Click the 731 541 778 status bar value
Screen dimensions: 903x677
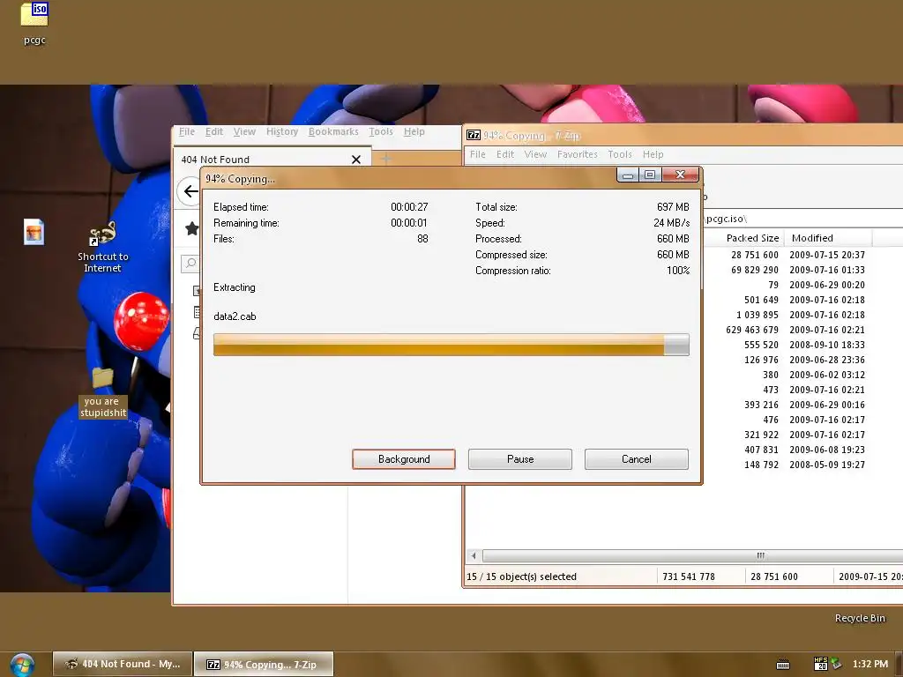pos(688,577)
